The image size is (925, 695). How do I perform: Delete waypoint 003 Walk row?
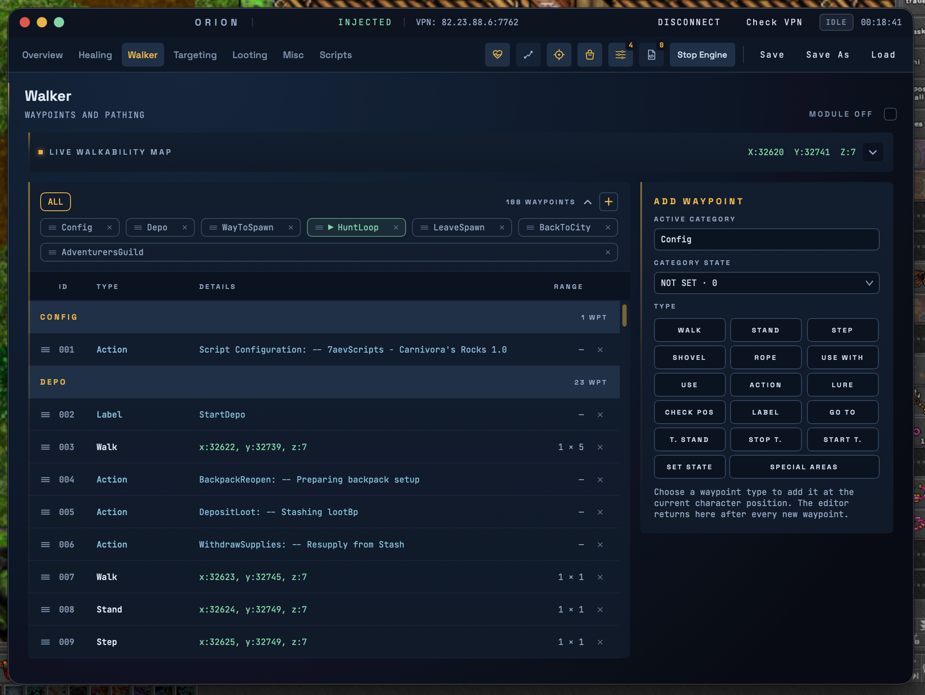tap(600, 447)
